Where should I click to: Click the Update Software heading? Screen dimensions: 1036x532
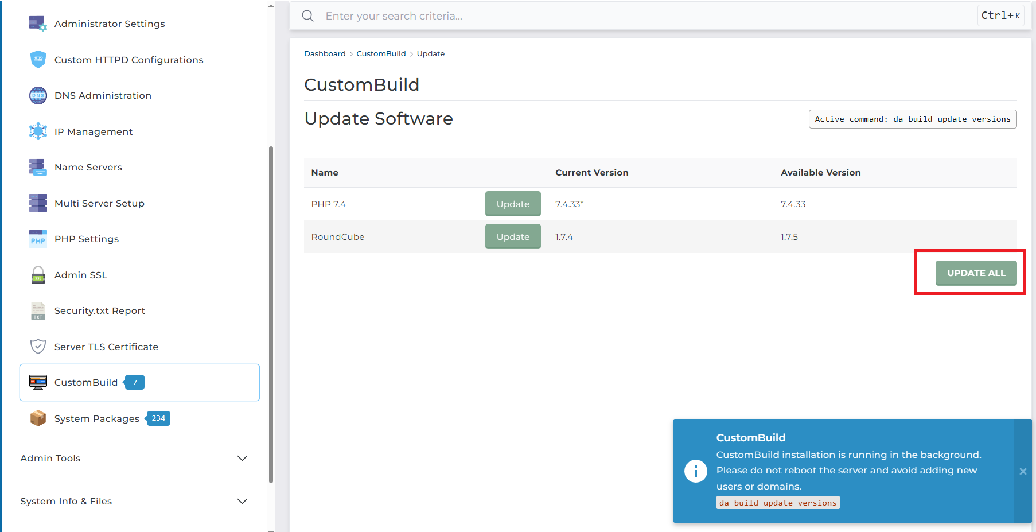coord(379,119)
